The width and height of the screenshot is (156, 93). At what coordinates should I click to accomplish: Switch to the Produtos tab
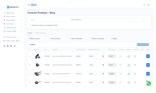coord(30,33)
